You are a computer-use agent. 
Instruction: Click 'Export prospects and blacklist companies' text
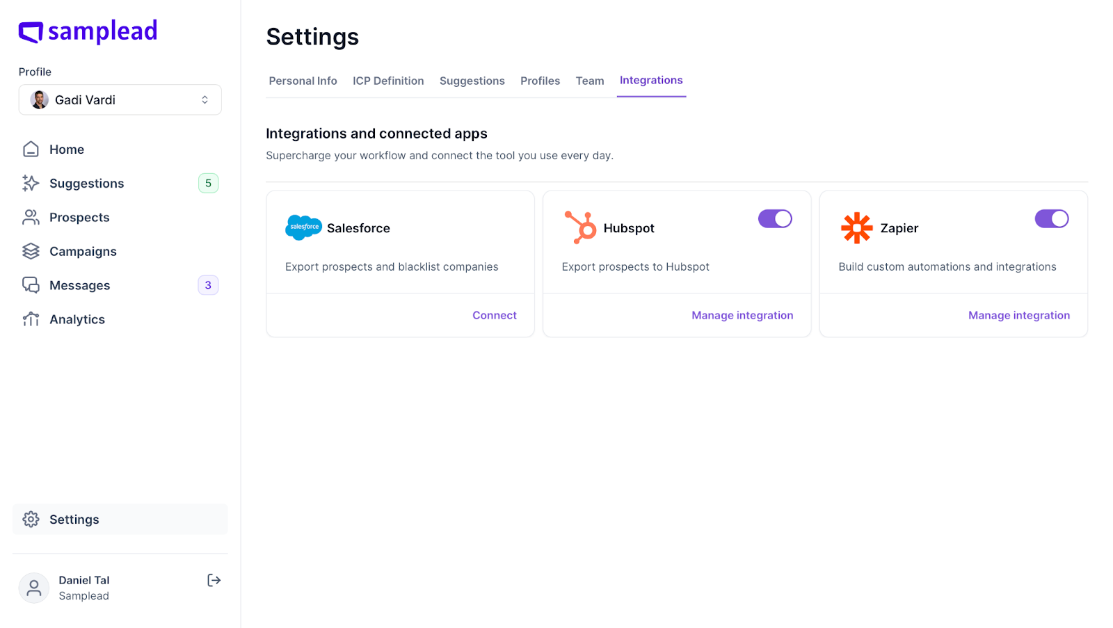point(392,266)
